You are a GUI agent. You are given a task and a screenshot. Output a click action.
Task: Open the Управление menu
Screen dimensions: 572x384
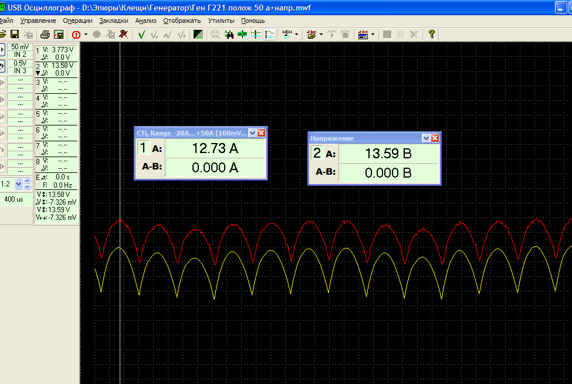(x=38, y=21)
